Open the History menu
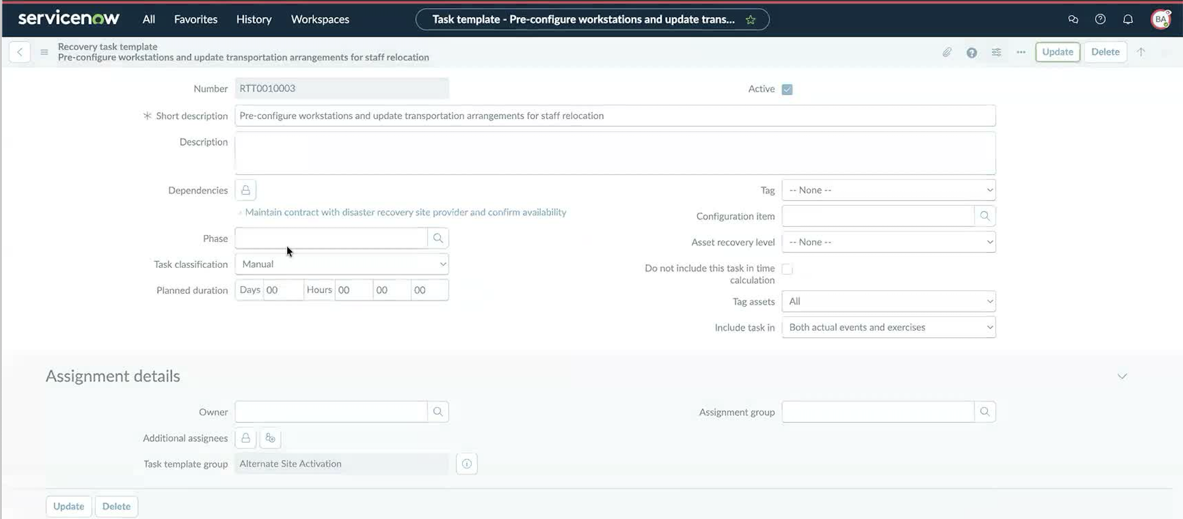Screen dimensions: 1183x519 [x=254, y=19]
